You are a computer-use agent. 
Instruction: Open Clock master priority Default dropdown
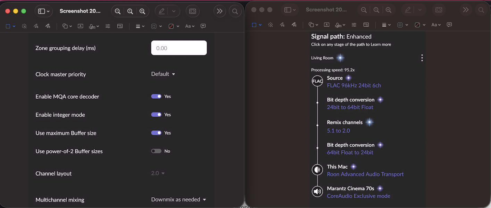pos(163,74)
